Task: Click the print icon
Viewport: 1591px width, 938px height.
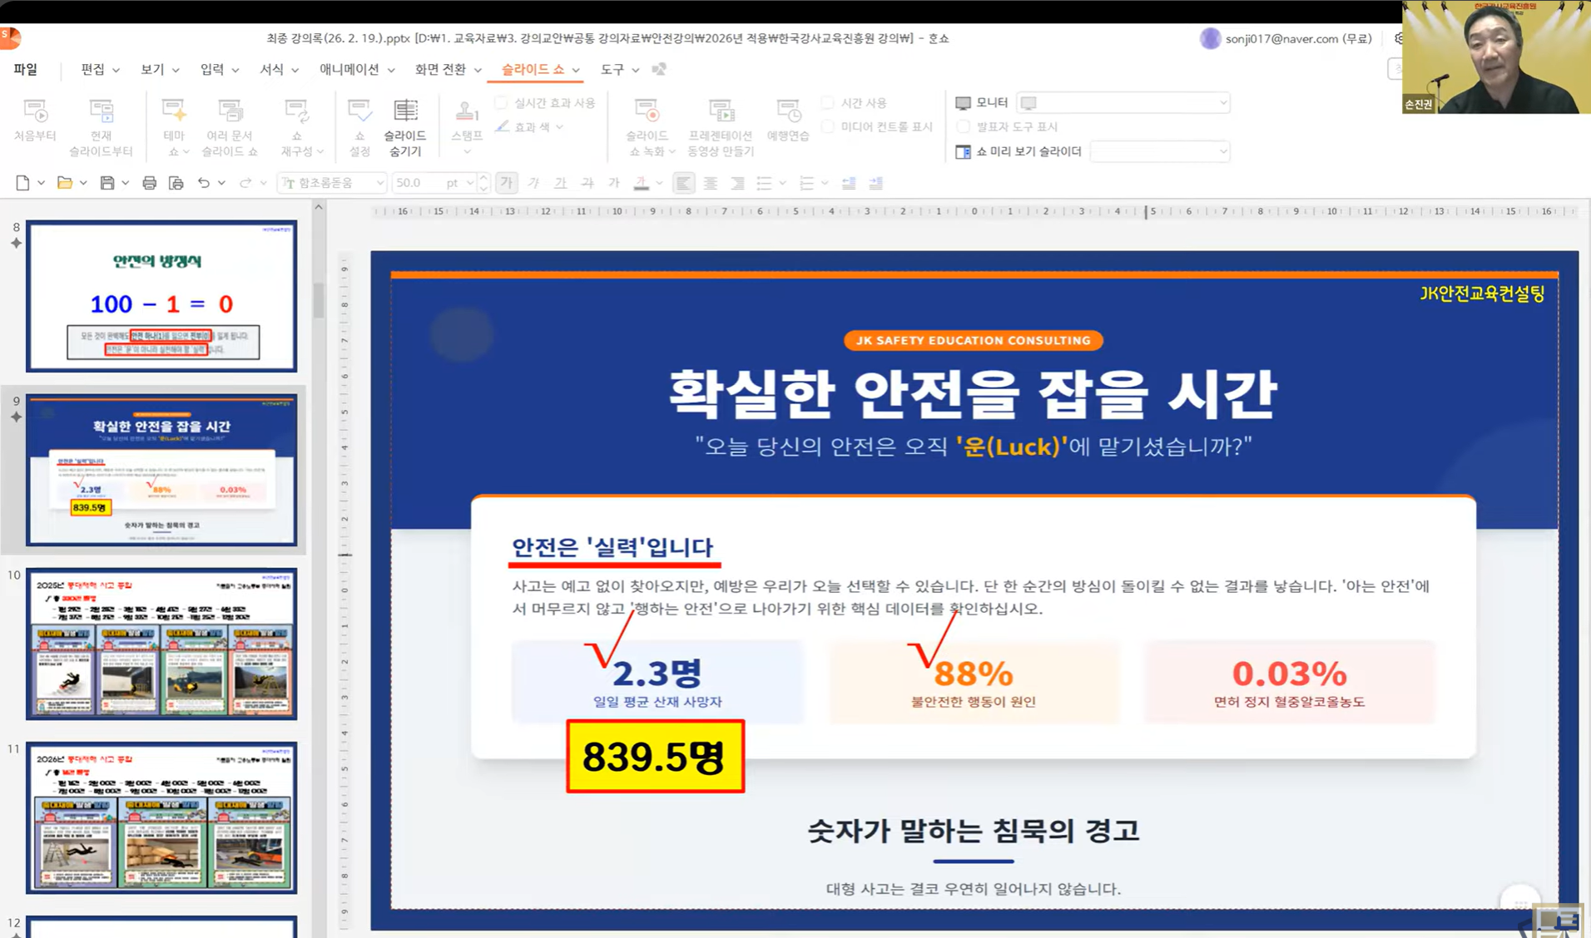Action: 149,183
